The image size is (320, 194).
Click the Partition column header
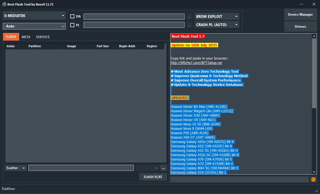(x=35, y=46)
